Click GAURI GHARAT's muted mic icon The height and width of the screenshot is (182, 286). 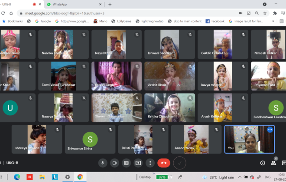(244, 35)
